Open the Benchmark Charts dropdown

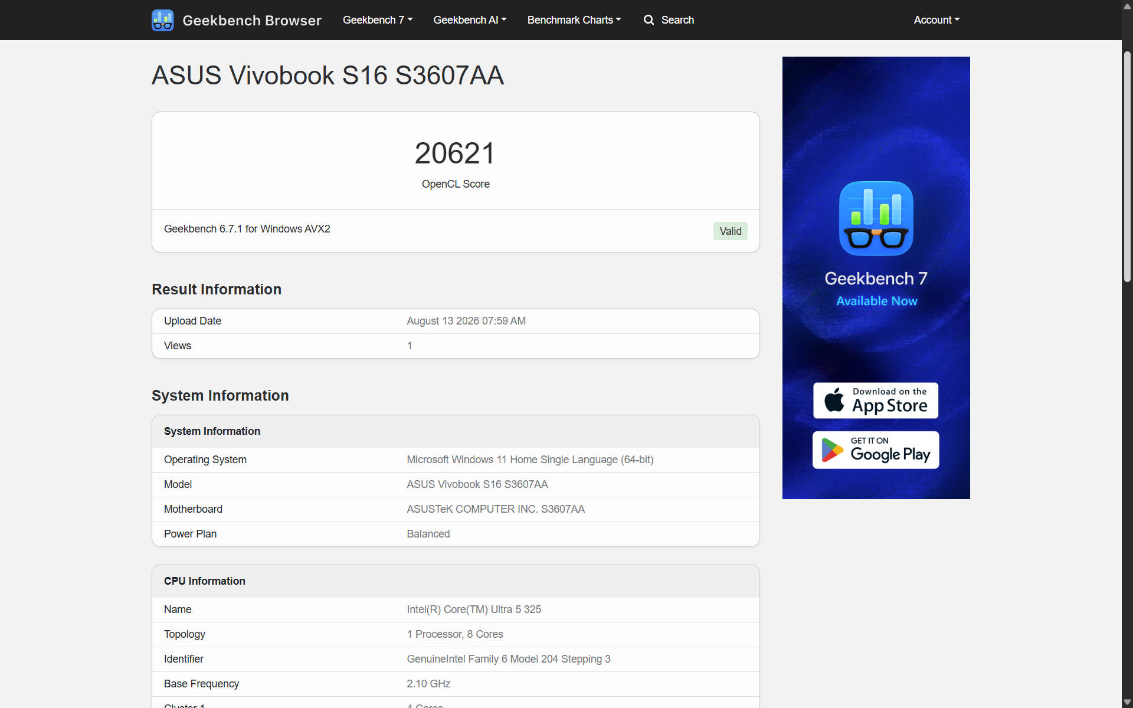click(574, 20)
